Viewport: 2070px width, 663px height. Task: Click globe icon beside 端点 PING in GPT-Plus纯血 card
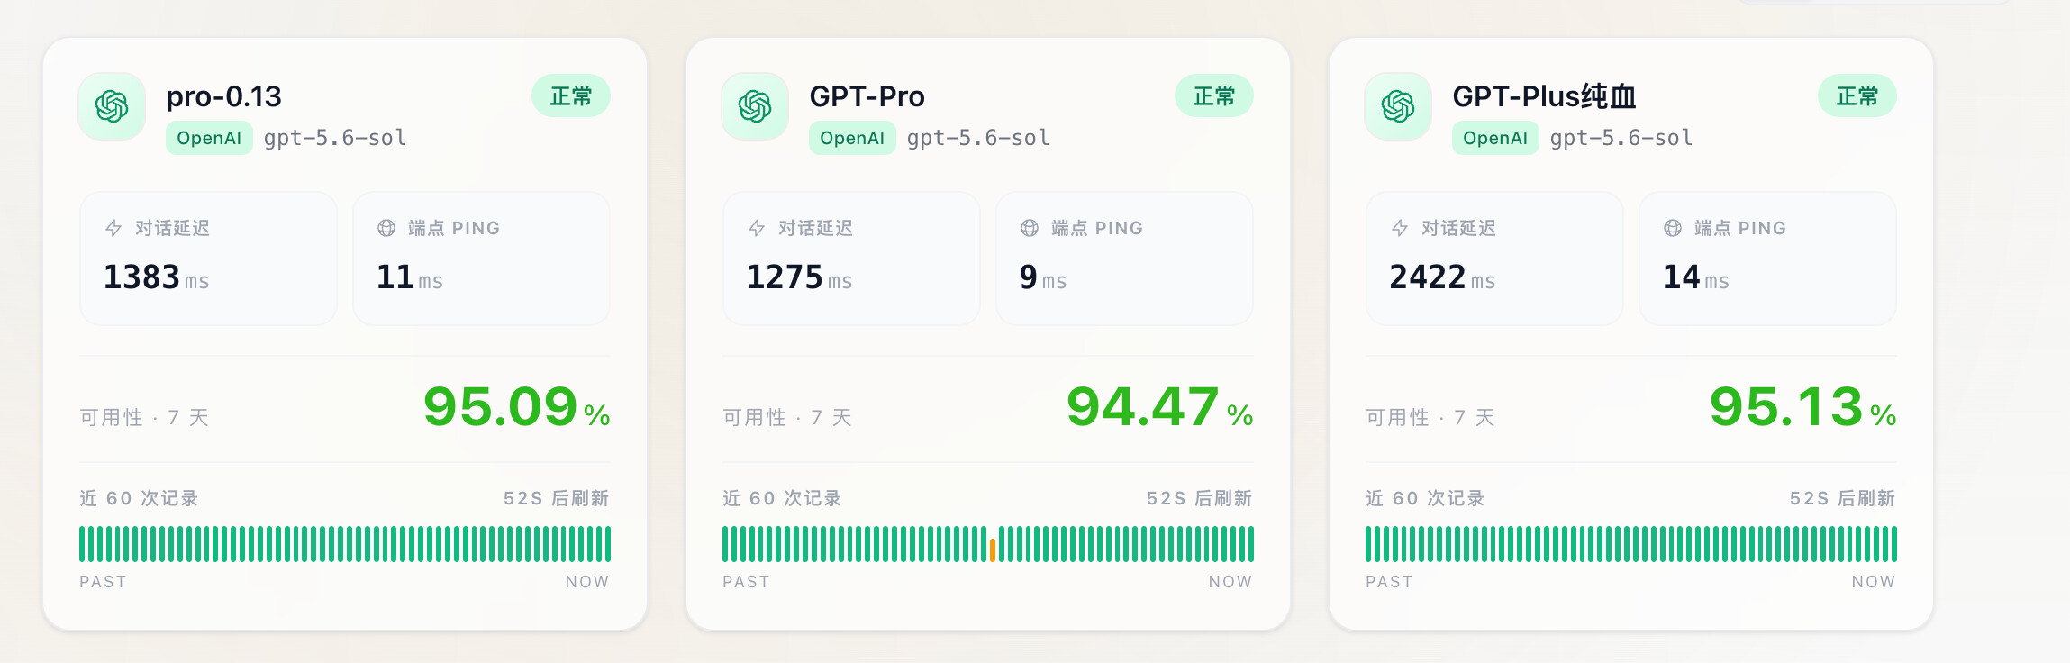(1673, 228)
